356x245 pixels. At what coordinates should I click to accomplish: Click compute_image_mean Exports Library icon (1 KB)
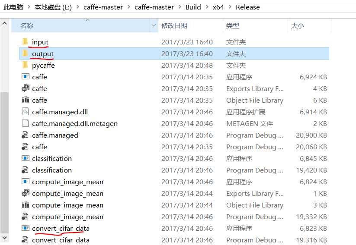(x=26, y=193)
